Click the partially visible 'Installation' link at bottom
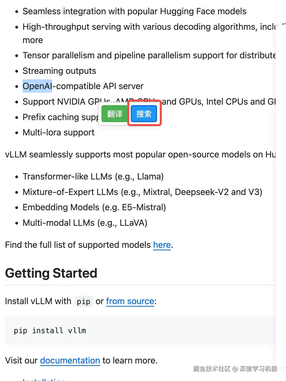Image resolution: width=286 pixels, height=381 pixels. point(44,379)
